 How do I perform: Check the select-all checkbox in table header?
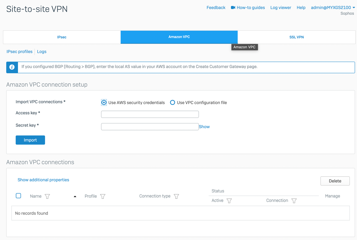tap(18, 196)
